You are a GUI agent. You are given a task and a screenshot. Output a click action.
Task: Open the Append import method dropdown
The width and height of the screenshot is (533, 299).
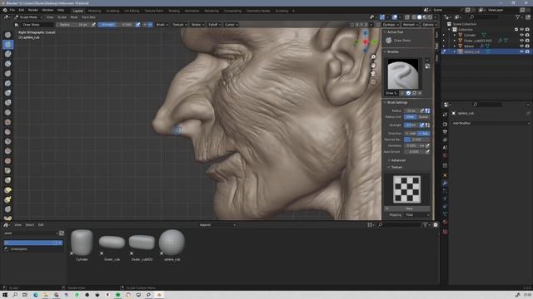click(x=217, y=225)
